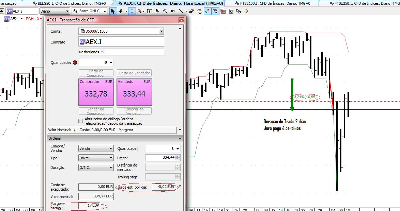Click the Custo se executado value 0,00 EUR
The height and width of the screenshot is (211, 400).
coord(96,187)
